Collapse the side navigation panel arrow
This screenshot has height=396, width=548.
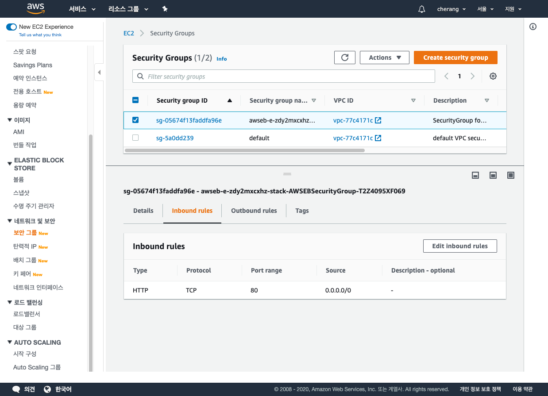click(x=99, y=72)
